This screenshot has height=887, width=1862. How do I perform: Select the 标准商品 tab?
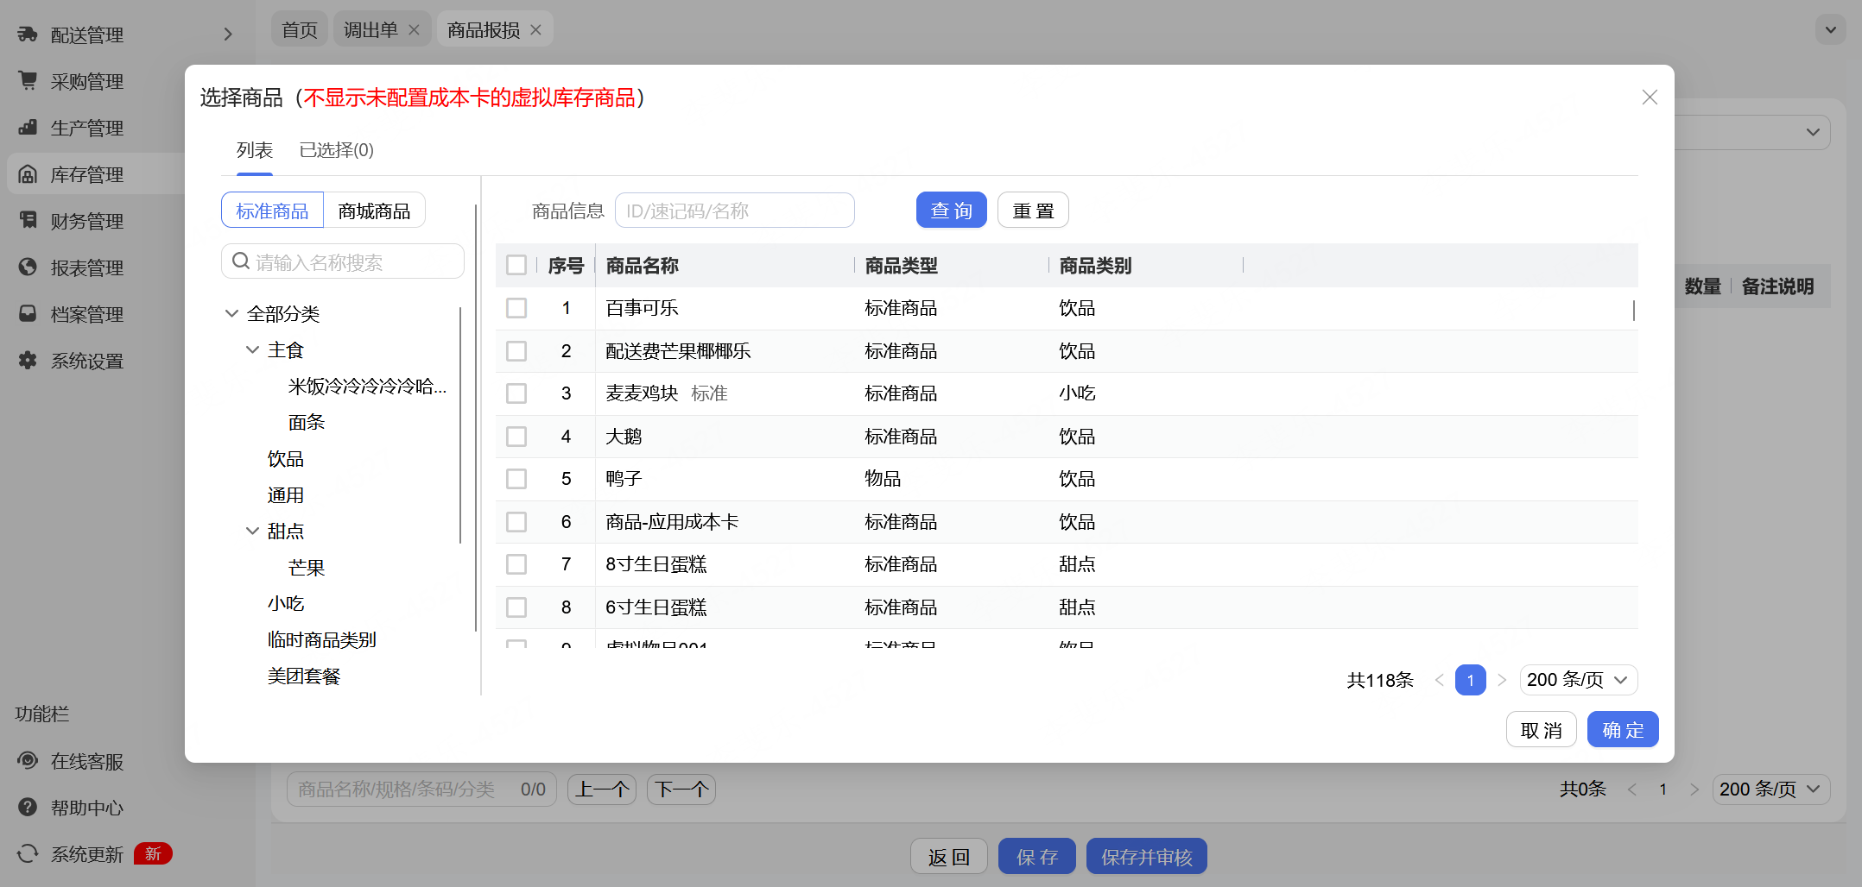(272, 211)
